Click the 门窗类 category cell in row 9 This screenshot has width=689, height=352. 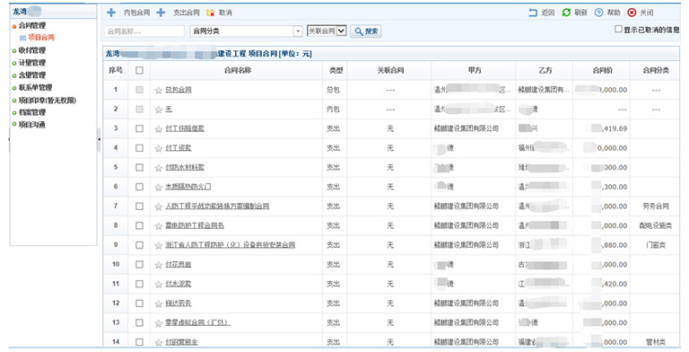click(655, 245)
